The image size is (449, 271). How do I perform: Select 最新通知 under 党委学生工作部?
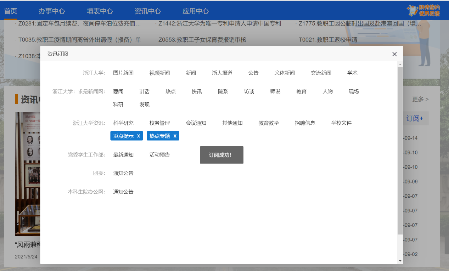point(123,155)
